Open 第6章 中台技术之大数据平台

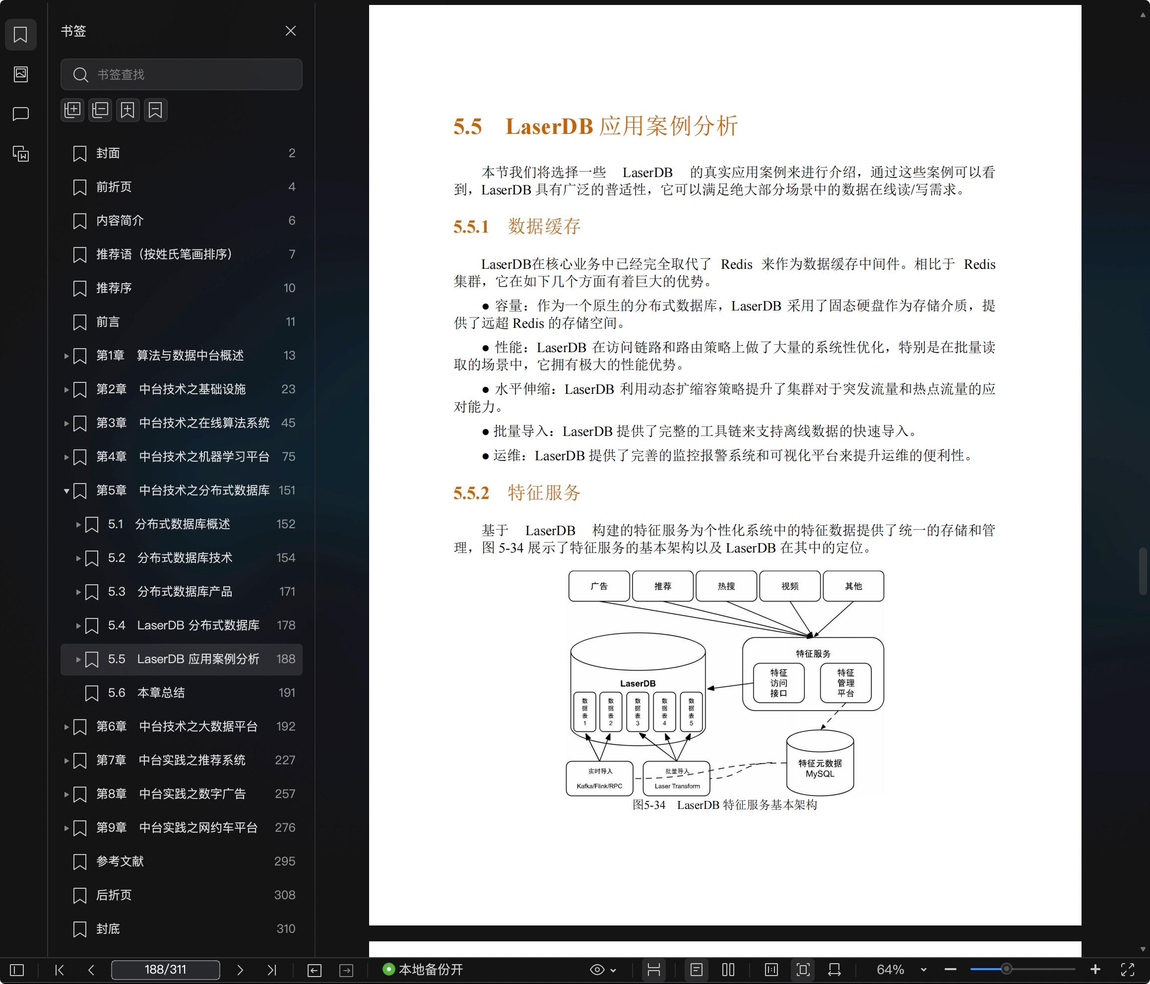pos(182,727)
